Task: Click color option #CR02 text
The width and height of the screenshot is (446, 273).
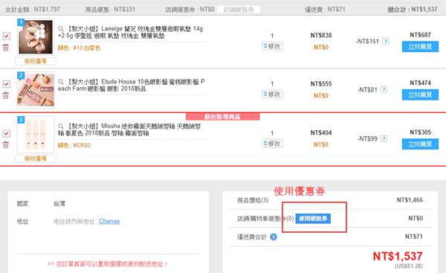Action: tap(74, 145)
